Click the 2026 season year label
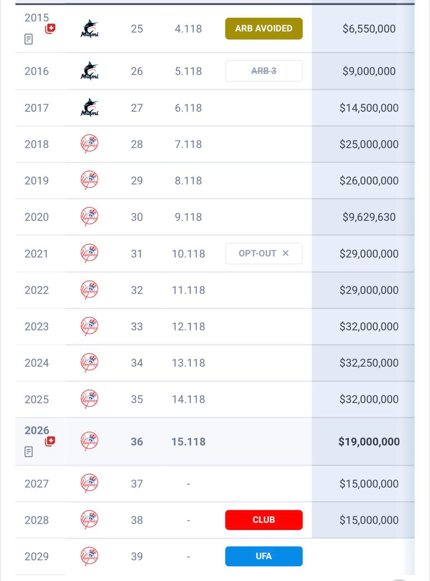Viewport: 430px width, 581px height. (x=37, y=430)
